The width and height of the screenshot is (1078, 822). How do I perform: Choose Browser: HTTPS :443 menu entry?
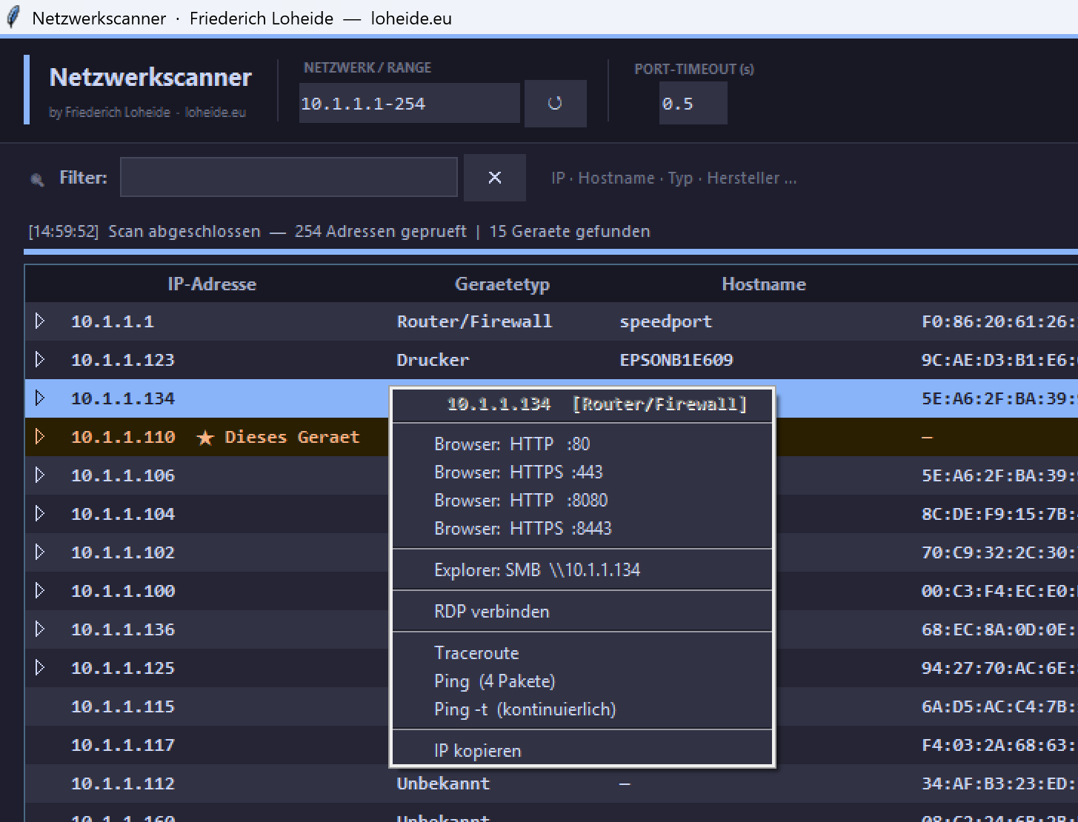(518, 472)
